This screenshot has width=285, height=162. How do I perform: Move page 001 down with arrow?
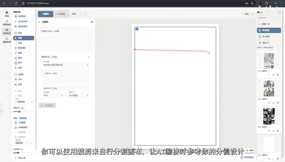(x=273, y=75)
